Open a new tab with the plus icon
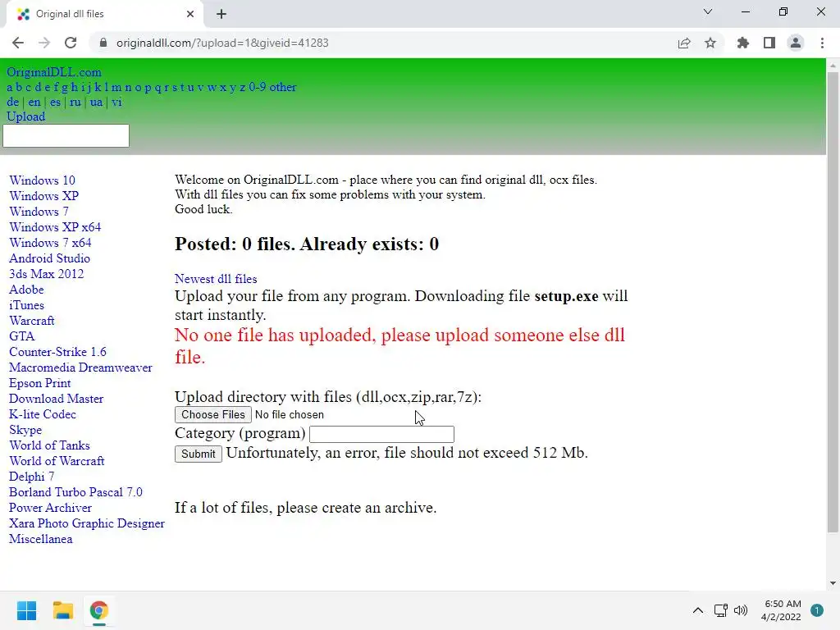 coord(221,14)
